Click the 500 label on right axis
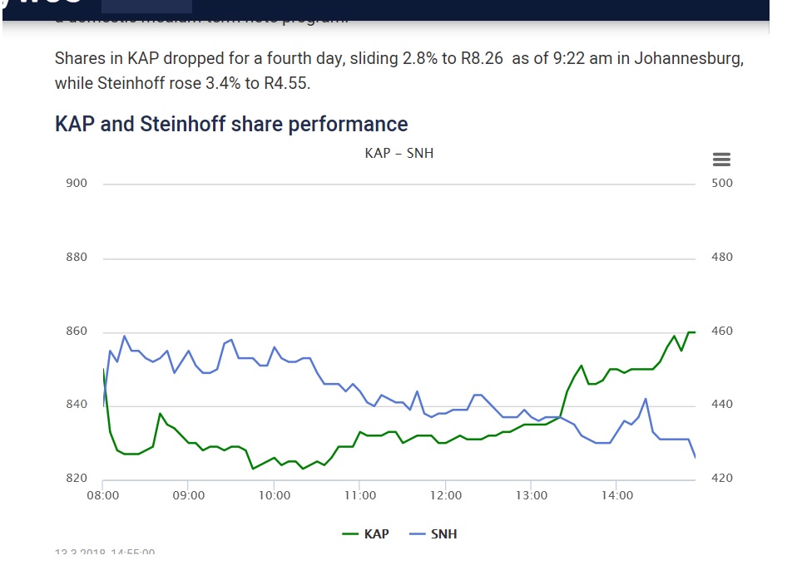The image size is (787, 575). pos(723,184)
